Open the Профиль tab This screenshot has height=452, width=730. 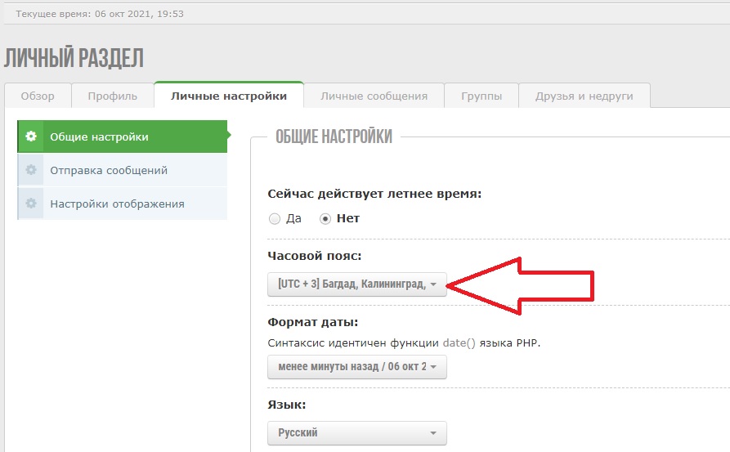[113, 96]
